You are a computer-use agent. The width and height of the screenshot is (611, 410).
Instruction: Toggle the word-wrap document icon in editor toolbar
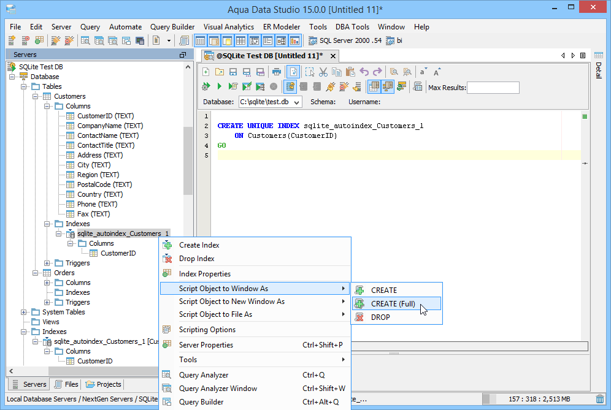click(x=293, y=72)
